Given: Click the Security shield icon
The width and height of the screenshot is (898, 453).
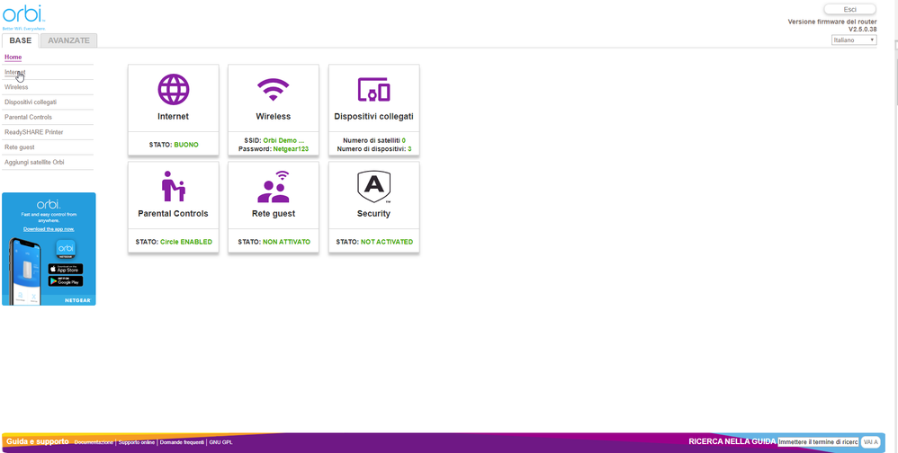Looking at the screenshot, I should (x=373, y=187).
